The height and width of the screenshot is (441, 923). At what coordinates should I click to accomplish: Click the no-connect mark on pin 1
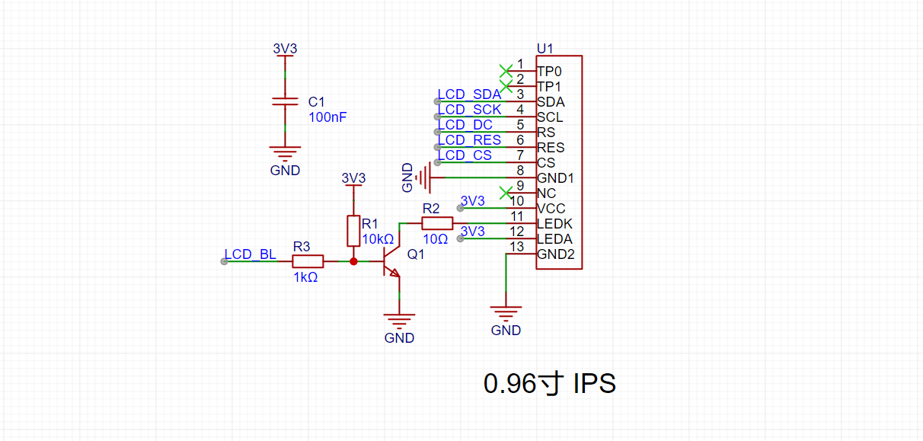[x=506, y=71]
